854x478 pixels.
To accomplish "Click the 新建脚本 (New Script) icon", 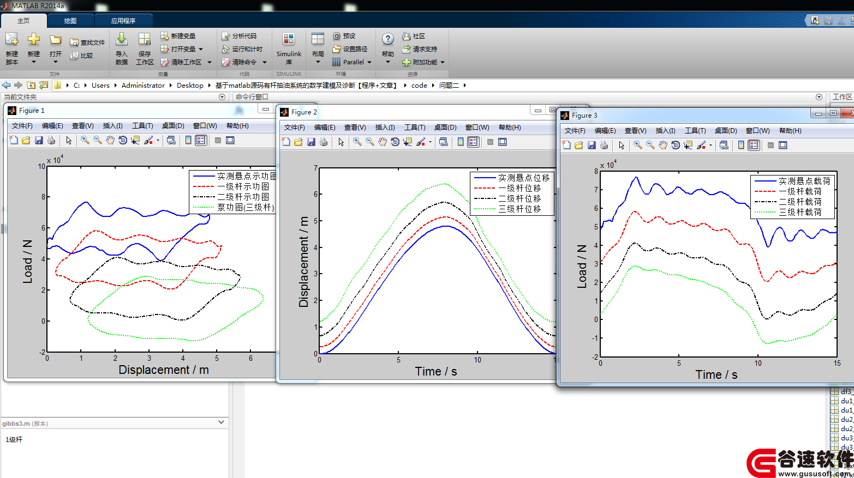I will [x=12, y=40].
